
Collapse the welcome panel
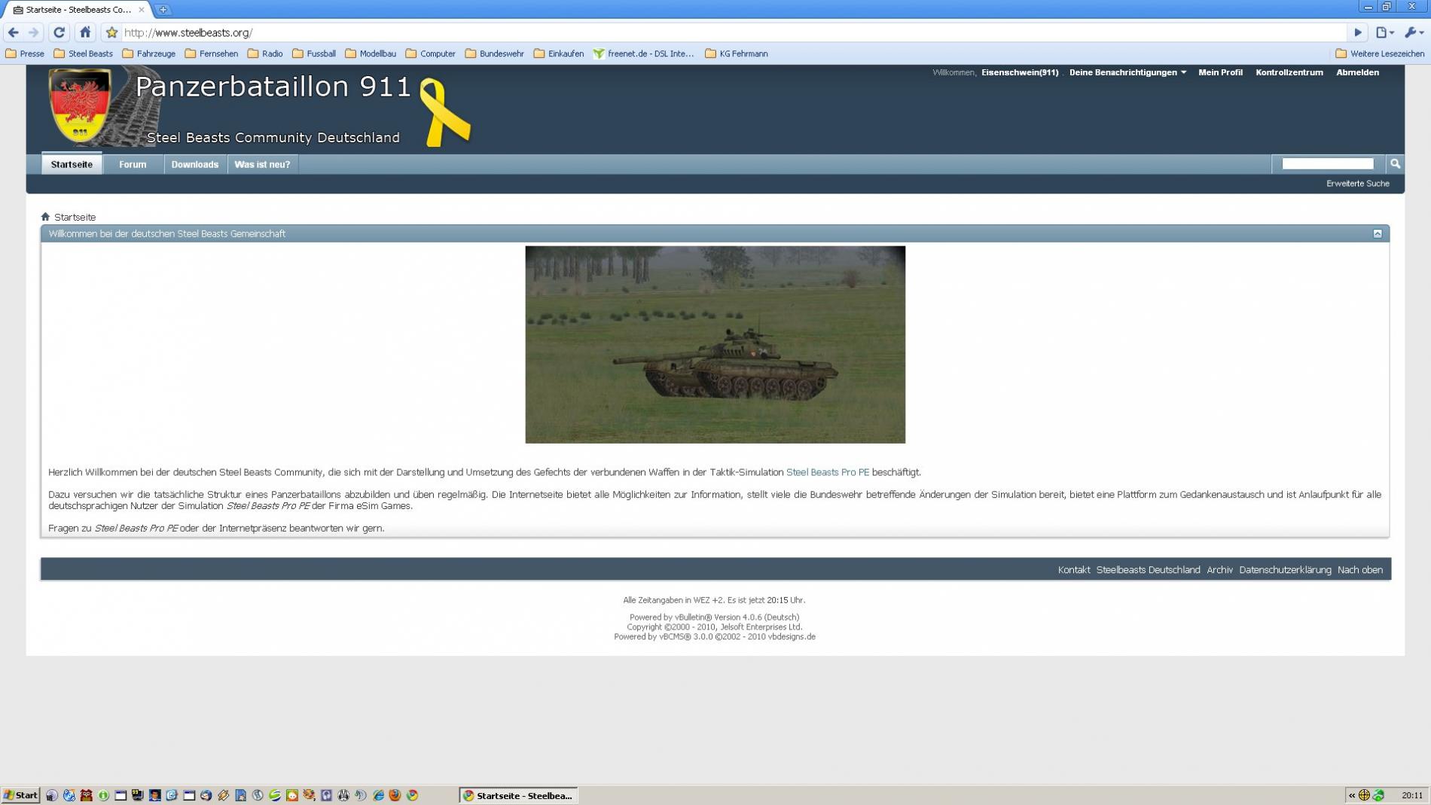[x=1377, y=233]
